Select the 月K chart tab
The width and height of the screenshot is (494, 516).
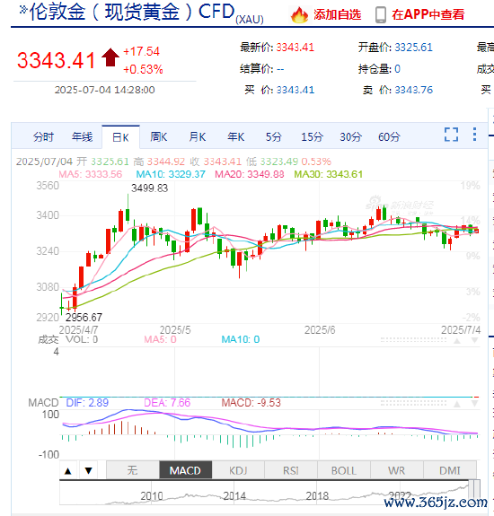pyautogui.click(x=198, y=137)
